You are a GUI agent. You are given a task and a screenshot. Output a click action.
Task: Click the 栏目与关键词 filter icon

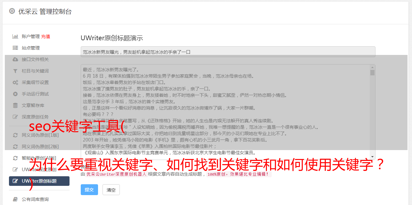[x=15, y=71]
